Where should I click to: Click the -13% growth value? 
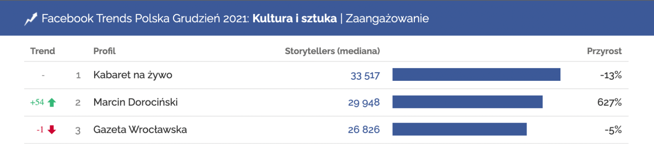pos(610,75)
